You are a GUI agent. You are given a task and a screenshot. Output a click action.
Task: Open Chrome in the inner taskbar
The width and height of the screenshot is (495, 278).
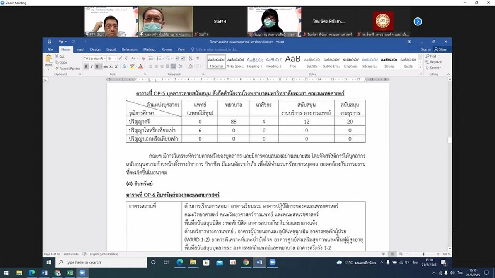(x=246, y=262)
